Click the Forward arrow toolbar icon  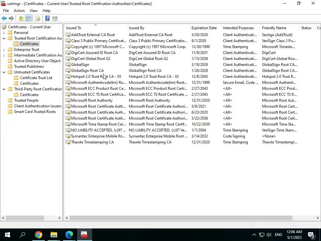click(x=11, y=19)
